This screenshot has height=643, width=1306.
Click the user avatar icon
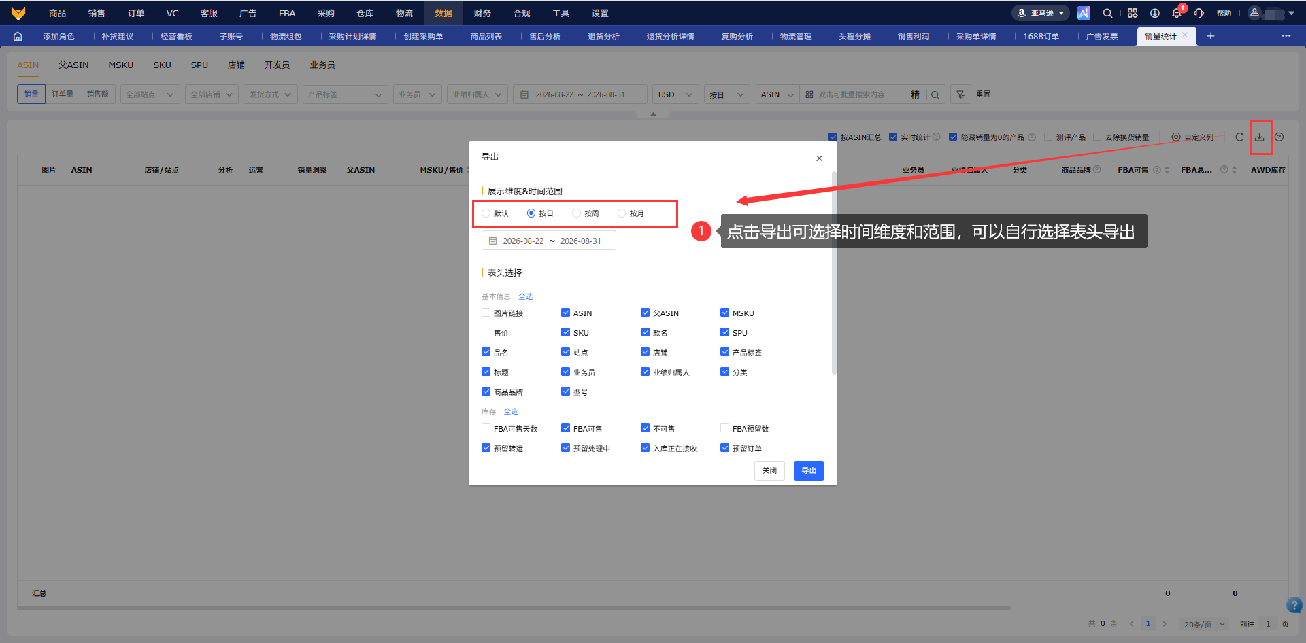[x=1254, y=13]
